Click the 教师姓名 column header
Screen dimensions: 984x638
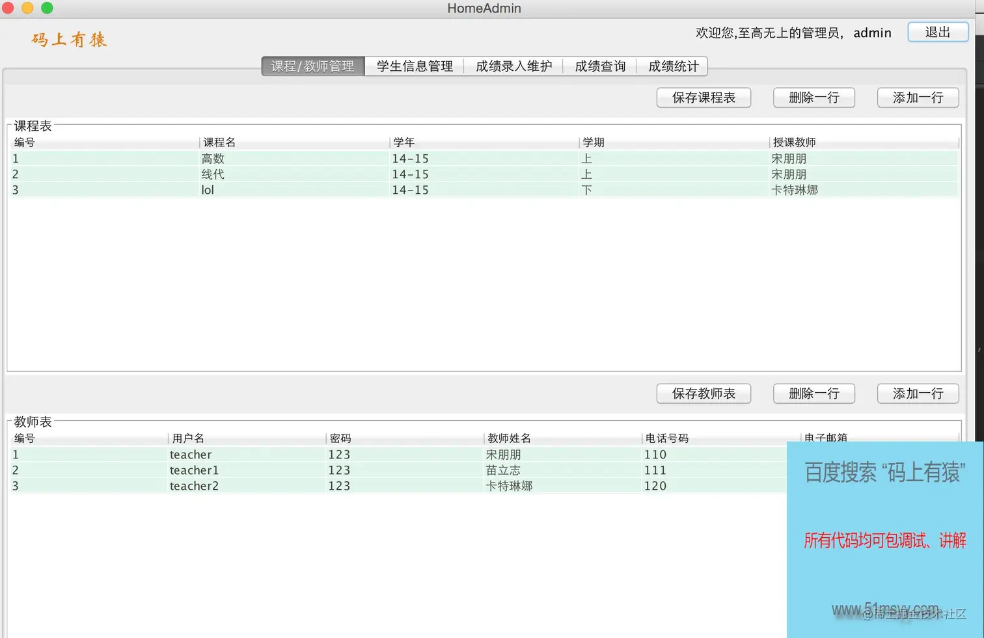(x=563, y=438)
